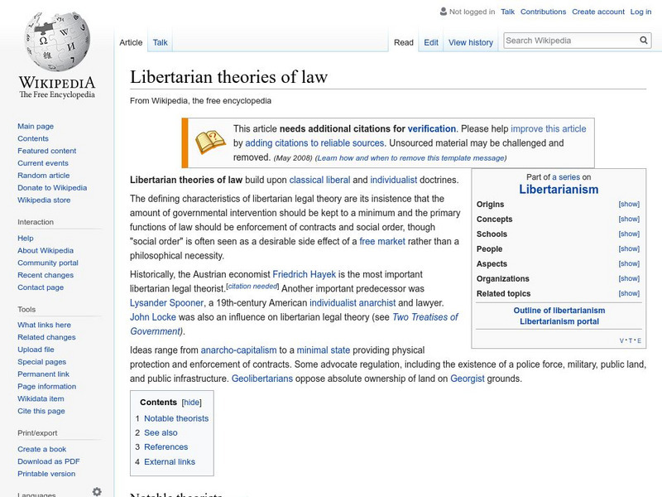Image resolution: width=662 pixels, height=497 pixels.
Task: Click Cite this page
Action: (x=41, y=410)
